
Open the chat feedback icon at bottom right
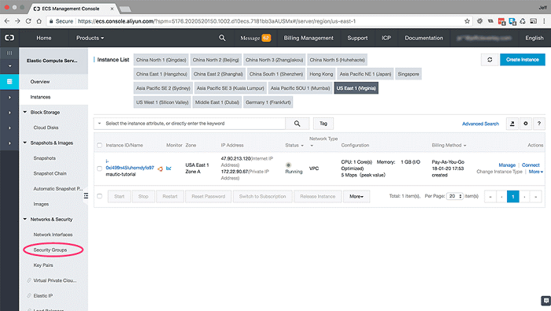point(545,301)
